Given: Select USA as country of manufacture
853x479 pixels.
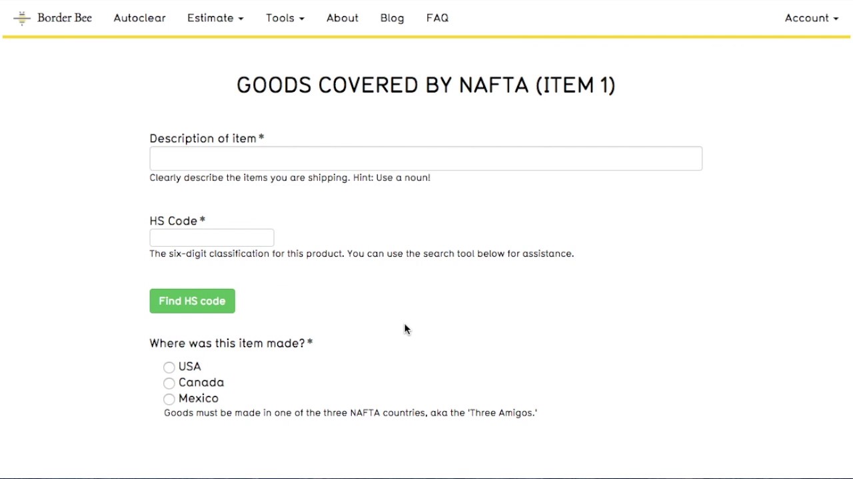Looking at the screenshot, I should [x=169, y=367].
